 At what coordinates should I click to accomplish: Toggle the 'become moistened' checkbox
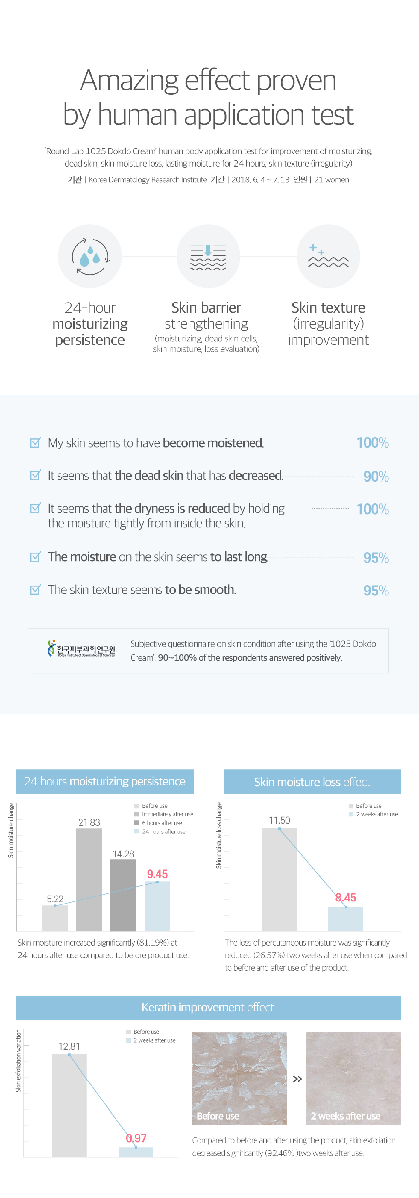[35, 442]
